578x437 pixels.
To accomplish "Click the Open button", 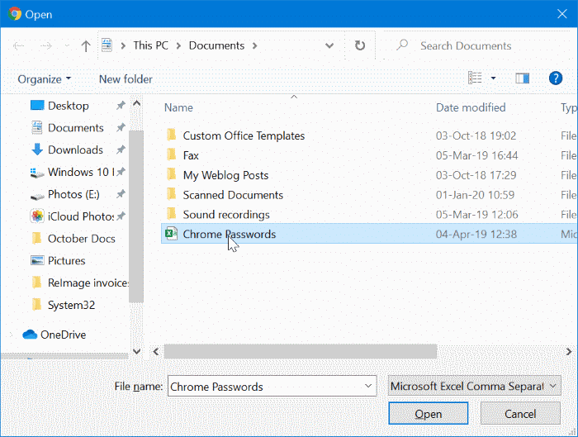I will tap(428, 413).
